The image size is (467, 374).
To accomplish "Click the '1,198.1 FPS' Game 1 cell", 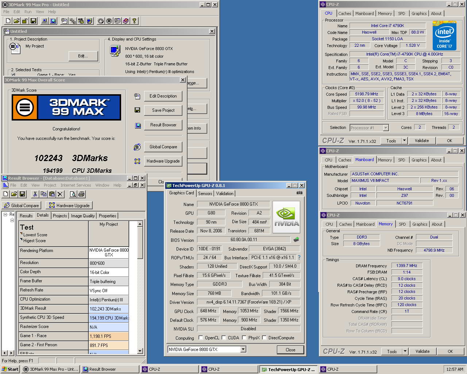I will pyautogui.click(x=108, y=336).
